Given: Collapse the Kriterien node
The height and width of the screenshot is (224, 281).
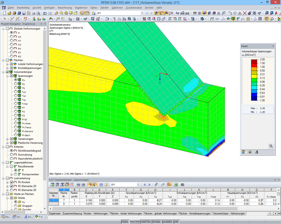Looking at the screenshot, I should point(3,147).
